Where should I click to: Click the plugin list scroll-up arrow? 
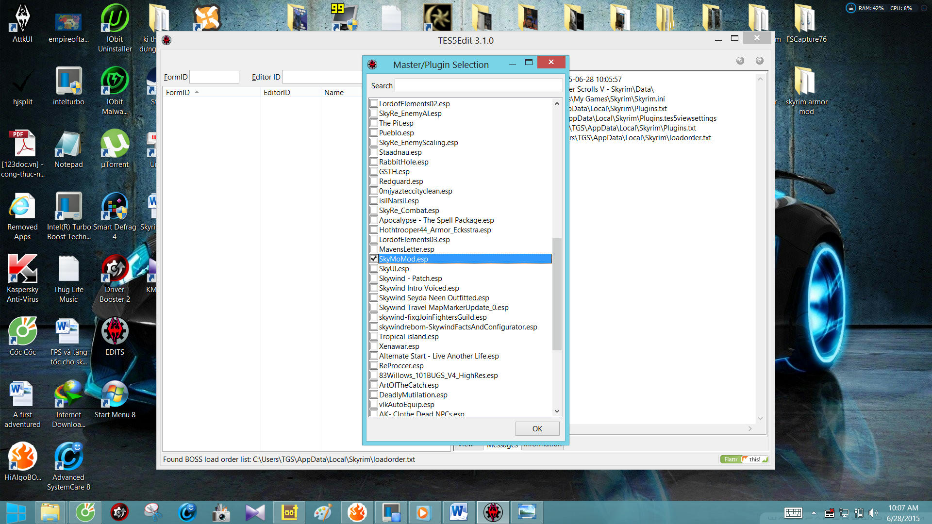(557, 103)
